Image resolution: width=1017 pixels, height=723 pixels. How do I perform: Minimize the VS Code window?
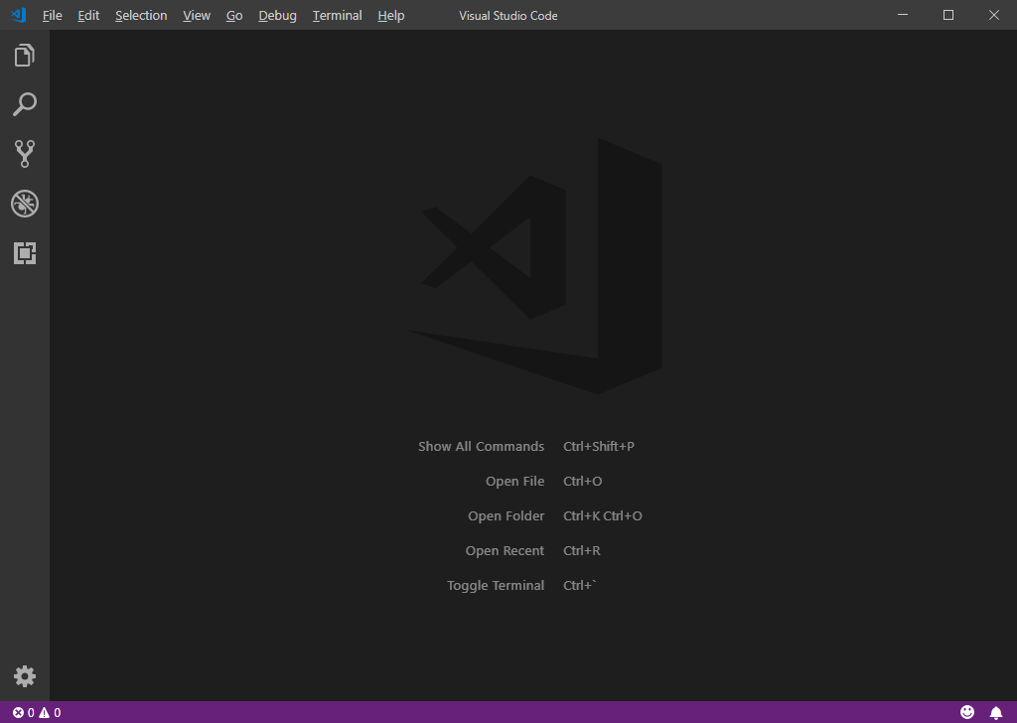click(x=902, y=15)
